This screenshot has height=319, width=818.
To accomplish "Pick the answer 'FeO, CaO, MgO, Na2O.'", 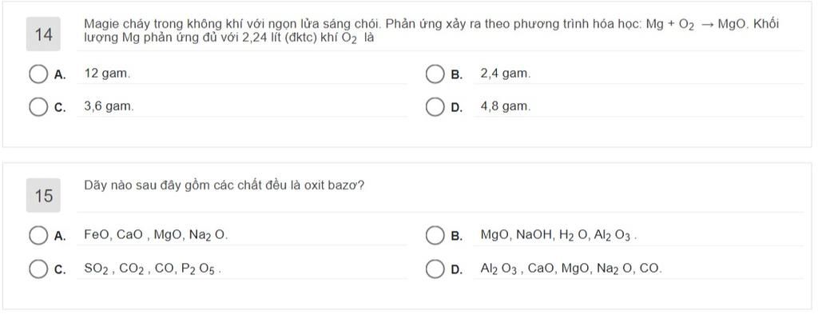I will click(156, 236).
